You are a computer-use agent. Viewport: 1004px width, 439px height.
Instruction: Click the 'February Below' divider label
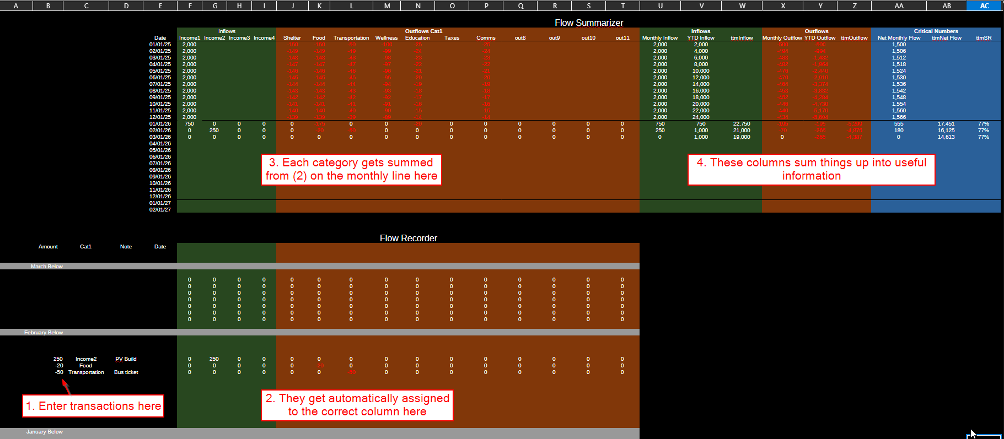44,333
